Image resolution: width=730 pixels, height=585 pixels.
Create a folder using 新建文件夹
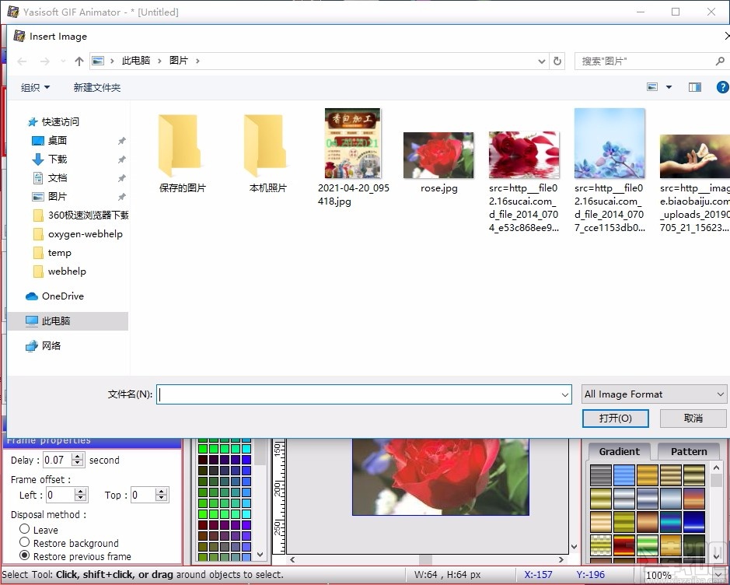click(96, 87)
